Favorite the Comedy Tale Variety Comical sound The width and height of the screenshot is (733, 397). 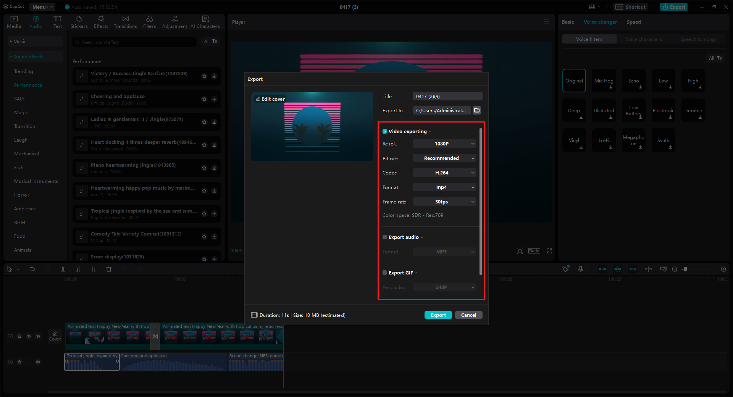point(204,237)
